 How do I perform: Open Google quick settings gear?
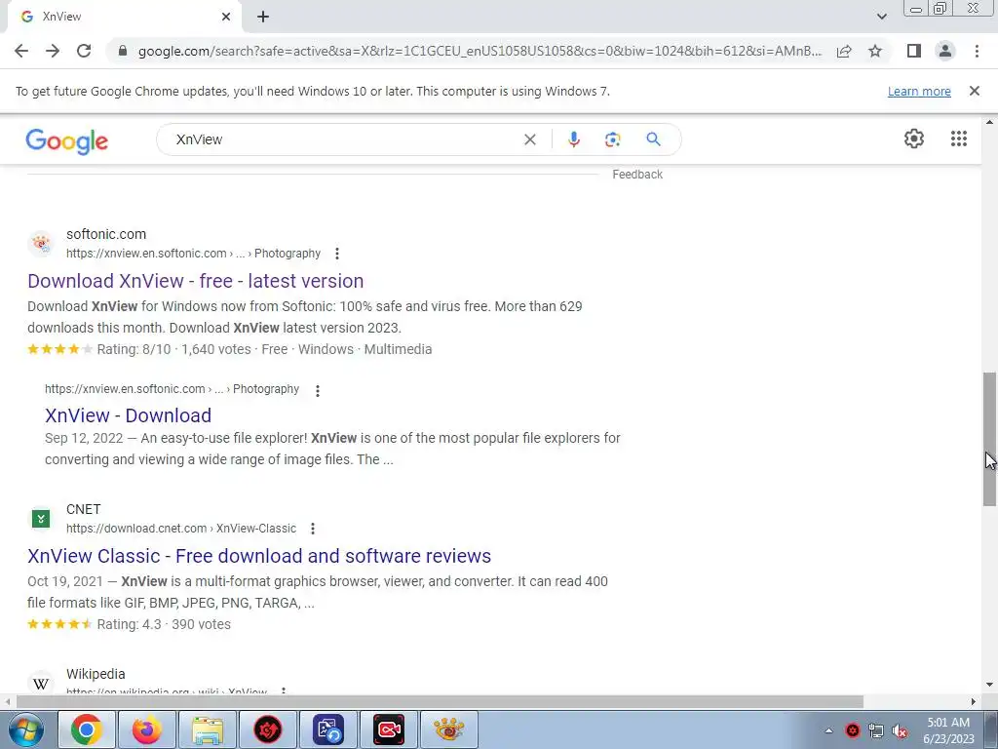914,138
